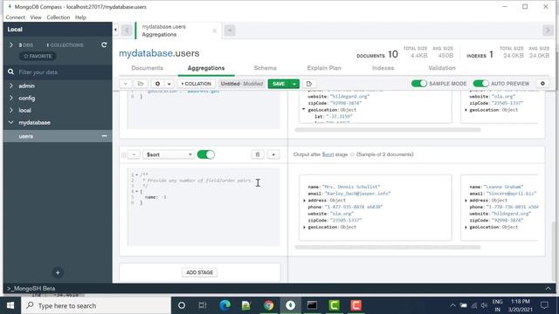Click the taskbar search box

[96, 305]
